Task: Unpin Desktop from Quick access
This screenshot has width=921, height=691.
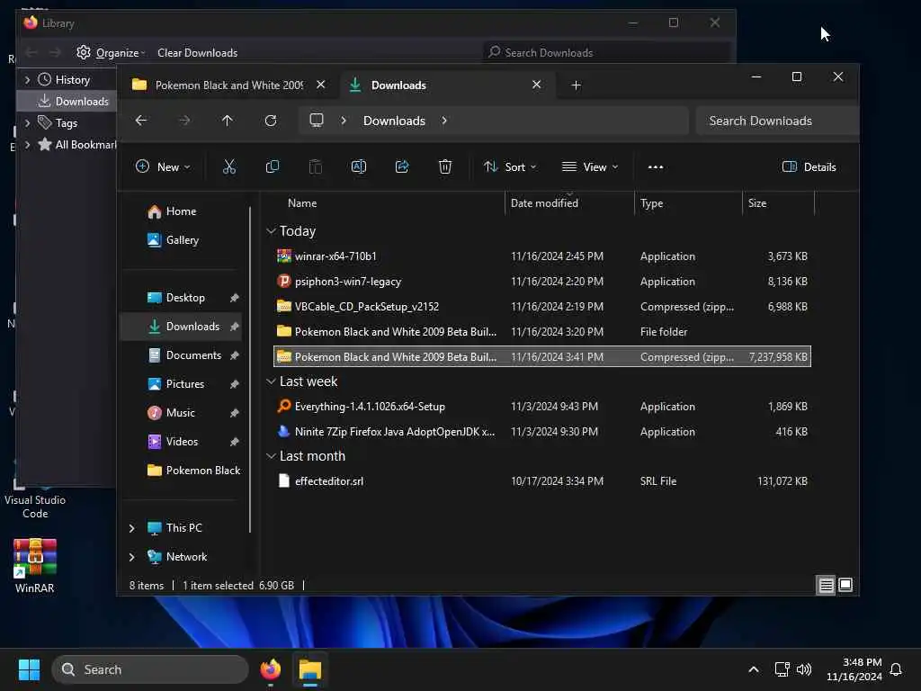Action: pyautogui.click(x=235, y=298)
